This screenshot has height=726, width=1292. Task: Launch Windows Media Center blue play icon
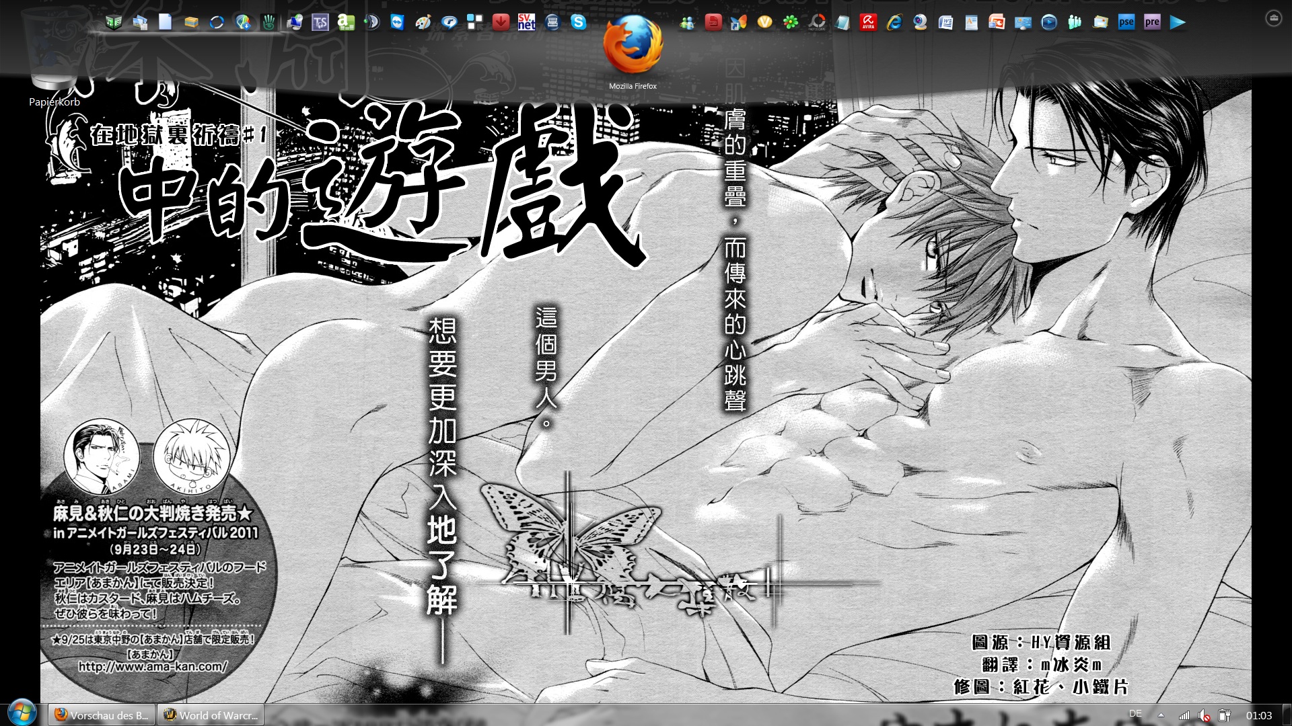(x=1048, y=22)
